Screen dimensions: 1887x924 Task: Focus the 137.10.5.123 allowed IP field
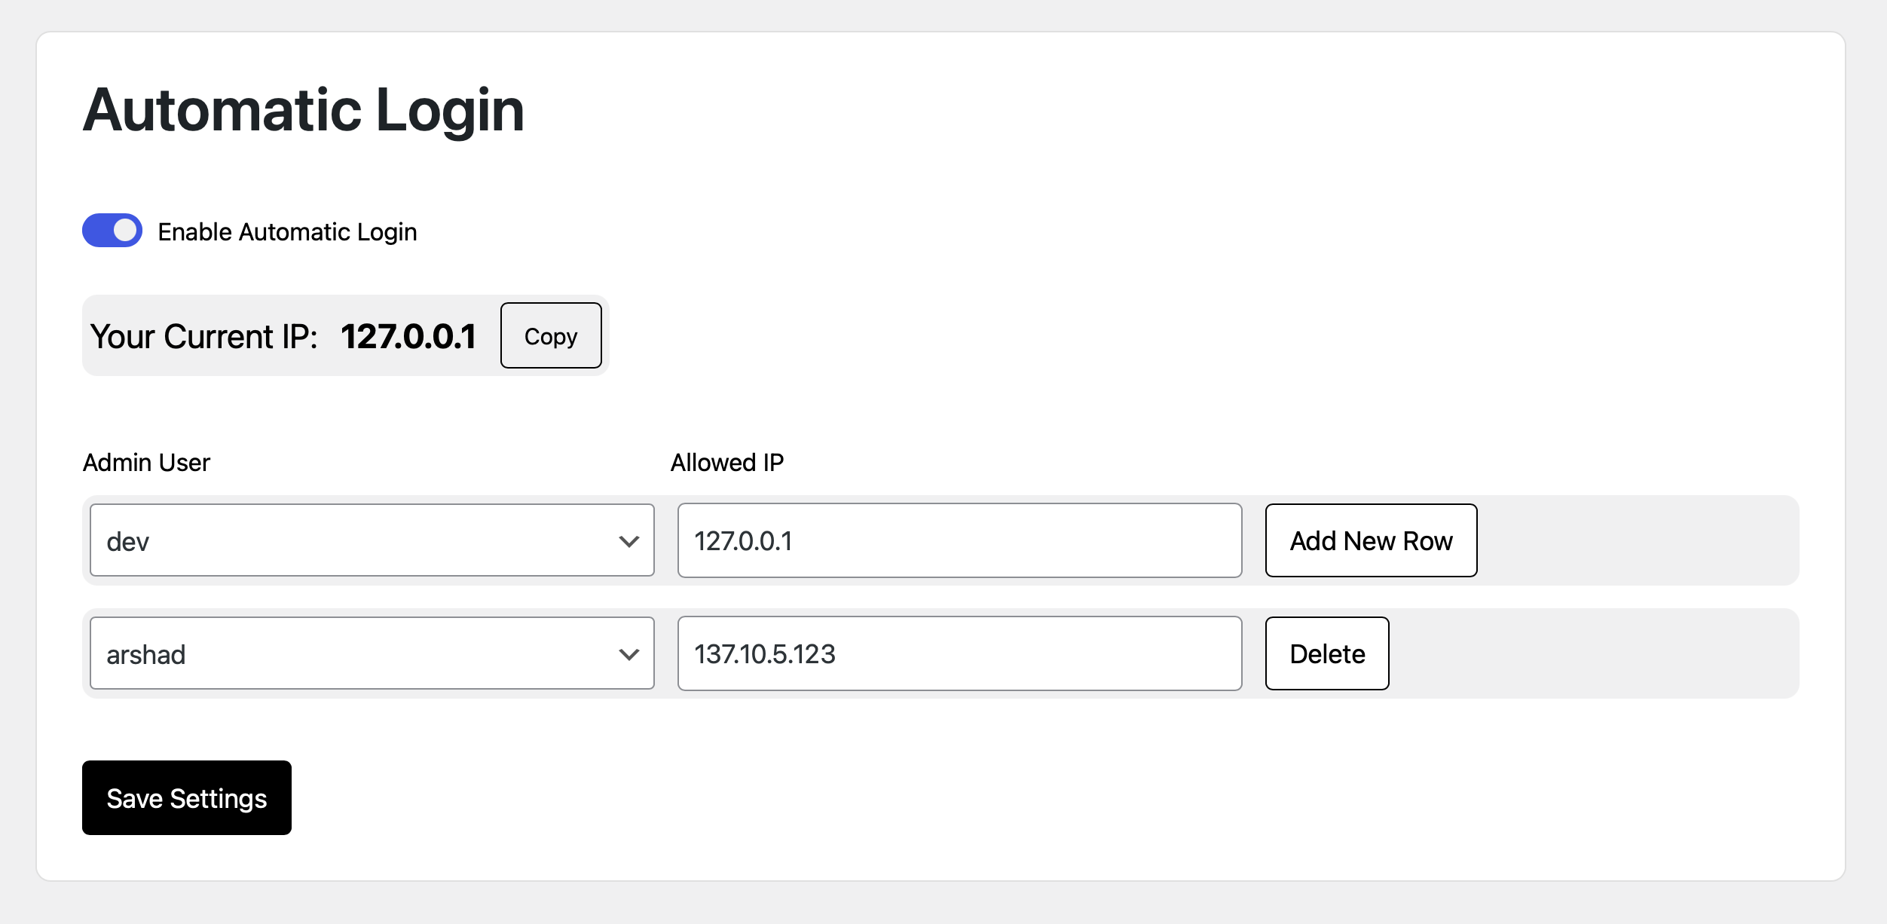960,653
